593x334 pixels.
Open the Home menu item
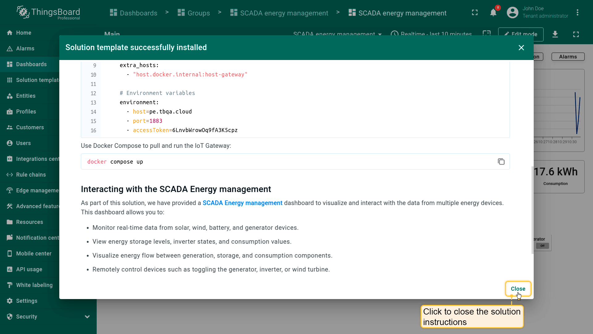(x=23, y=33)
